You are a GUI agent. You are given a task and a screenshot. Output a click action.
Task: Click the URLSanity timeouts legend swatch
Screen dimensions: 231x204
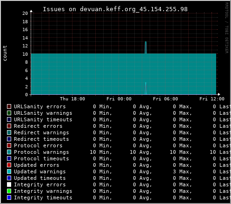[9, 119]
